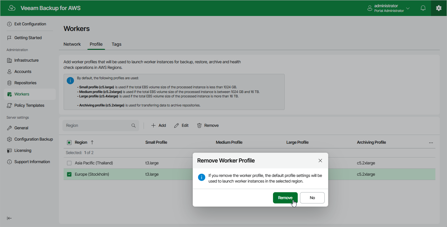Click the info icon in Remove Worker Profile dialog
The width and height of the screenshot is (447, 227).
pos(202,178)
